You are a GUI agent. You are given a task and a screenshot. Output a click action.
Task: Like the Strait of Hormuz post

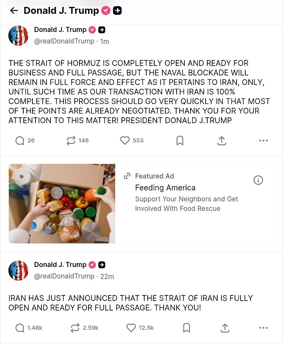click(125, 141)
